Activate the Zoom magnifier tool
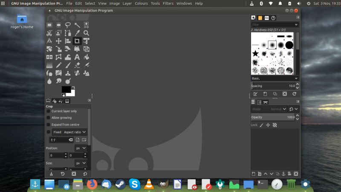This screenshot has height=192, width=341. click(86, 33)
